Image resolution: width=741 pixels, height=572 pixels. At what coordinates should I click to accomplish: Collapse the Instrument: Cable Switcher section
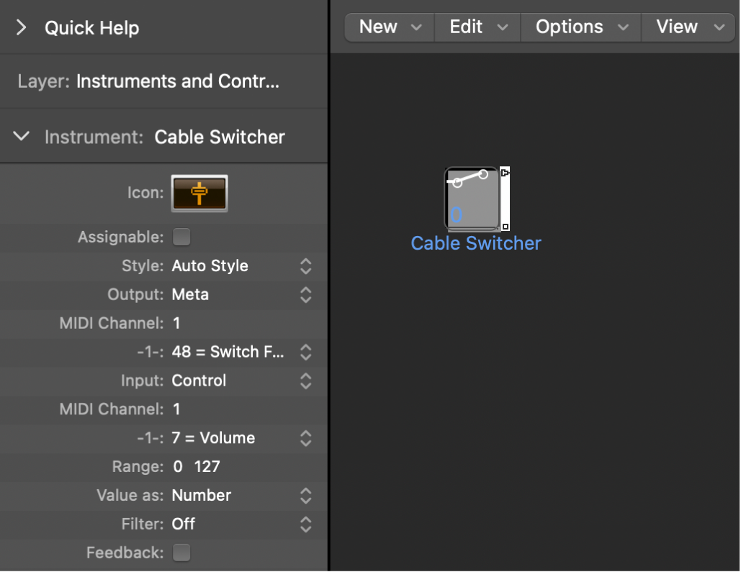[20, 136]
